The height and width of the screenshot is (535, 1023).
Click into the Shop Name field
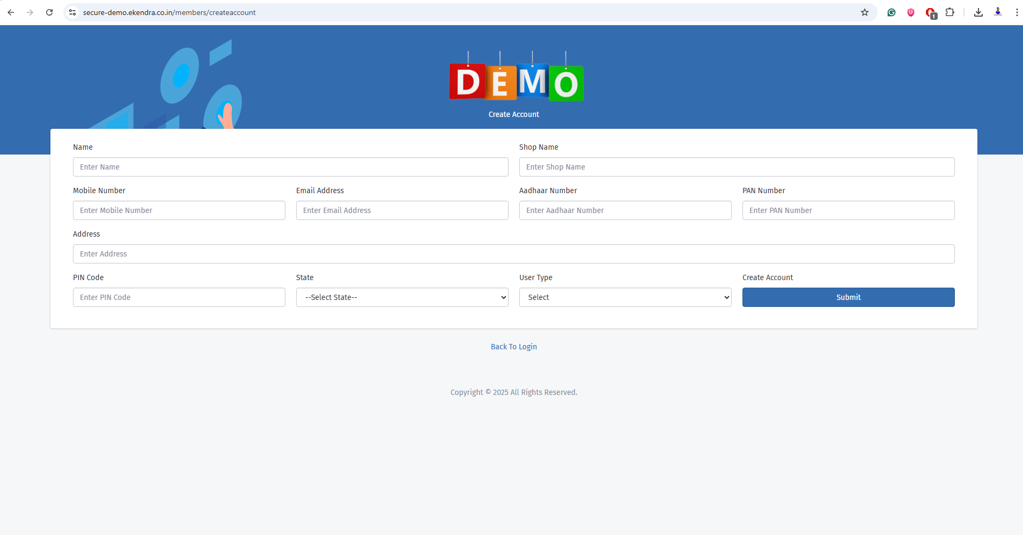click(737, 167)
